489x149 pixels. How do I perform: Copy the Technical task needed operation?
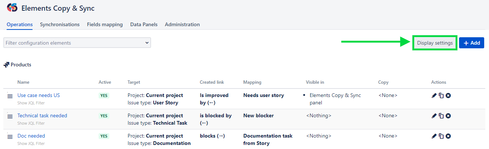tap(441, 116)
